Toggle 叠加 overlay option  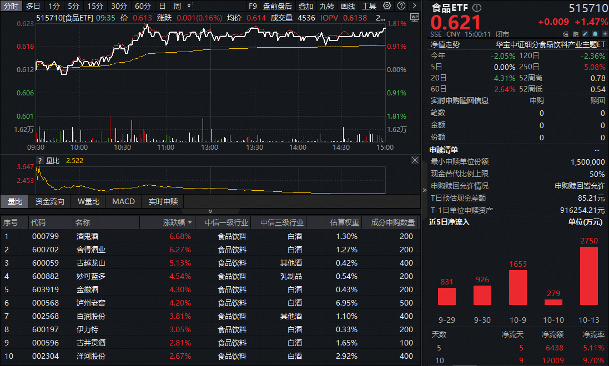click(x=305, y=6)
